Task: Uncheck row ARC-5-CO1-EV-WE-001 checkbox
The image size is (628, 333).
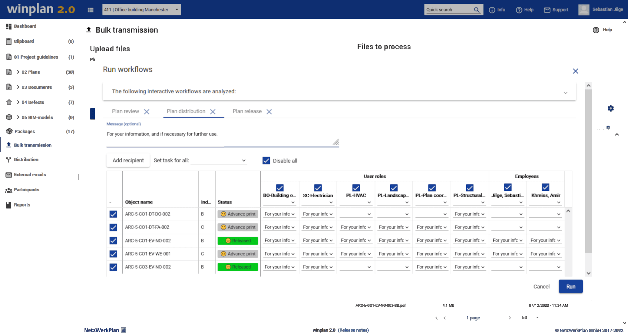Action: (113, 254)
